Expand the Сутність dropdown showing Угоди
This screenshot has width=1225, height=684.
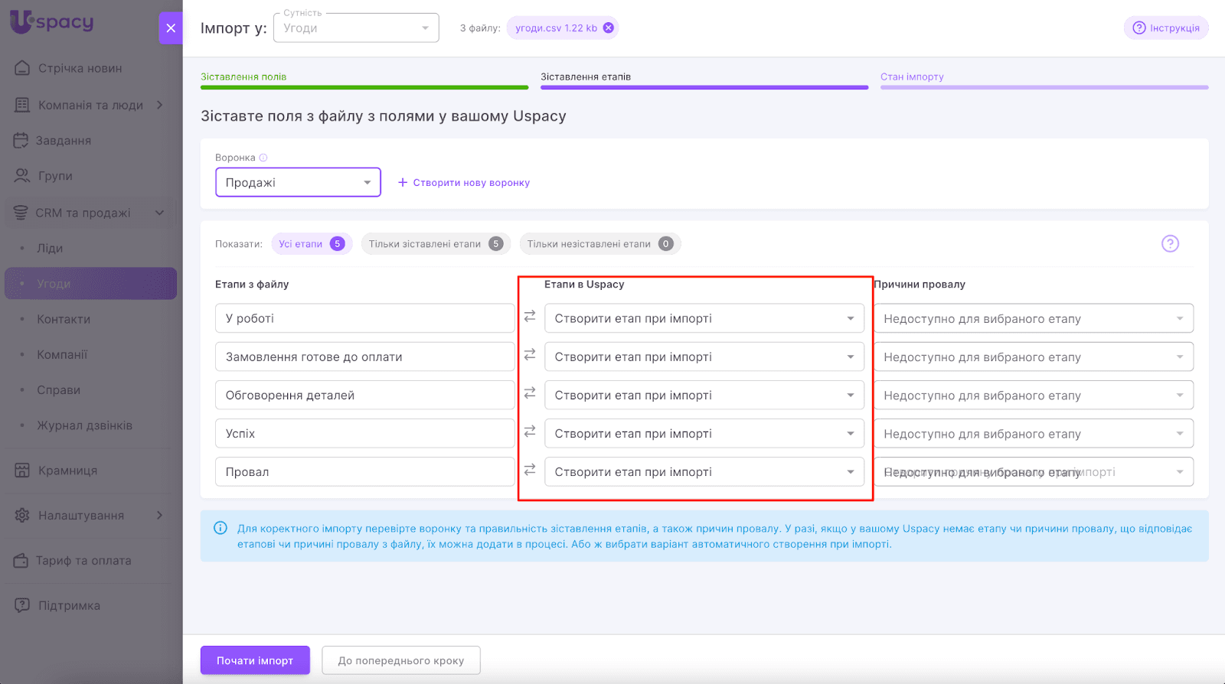[x=356, y=28]
